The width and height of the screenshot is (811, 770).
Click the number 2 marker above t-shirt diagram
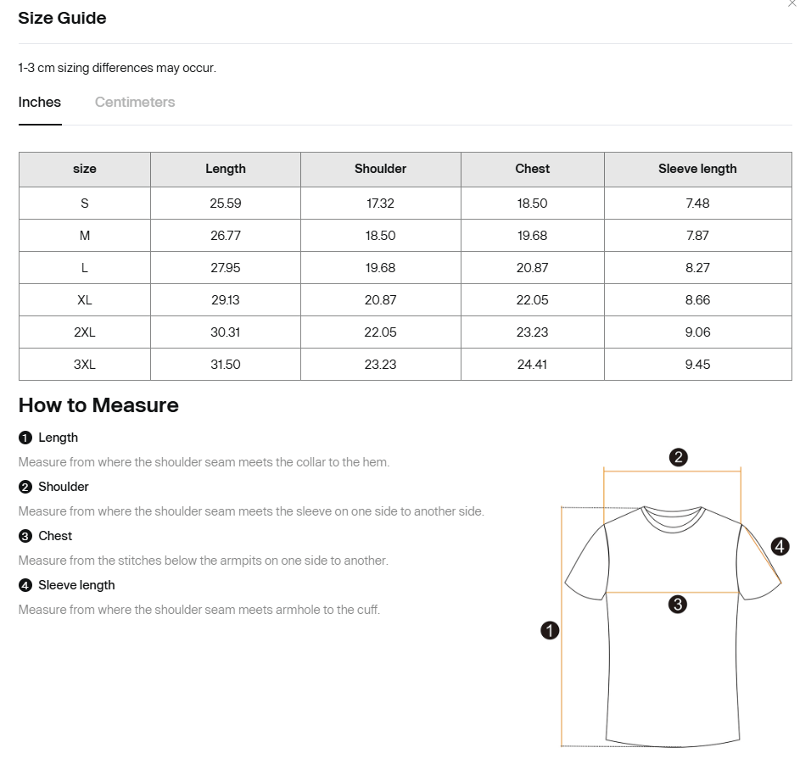tap(678, 457)
